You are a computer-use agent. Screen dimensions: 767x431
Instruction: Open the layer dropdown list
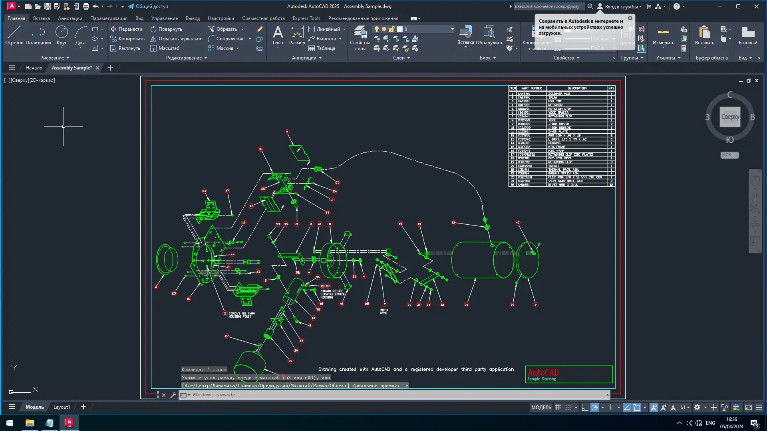tap(452, 29)
